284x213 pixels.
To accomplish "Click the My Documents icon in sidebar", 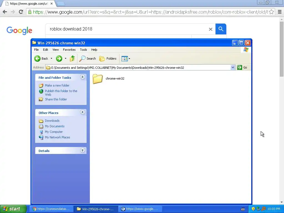I will [41, 126].
